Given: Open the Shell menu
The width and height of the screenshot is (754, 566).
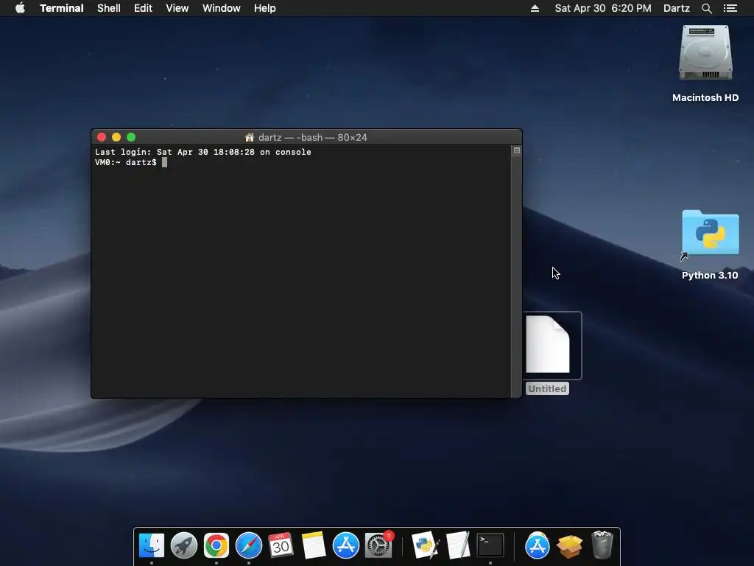Looking at the screenshot, I should coord(109,8).
